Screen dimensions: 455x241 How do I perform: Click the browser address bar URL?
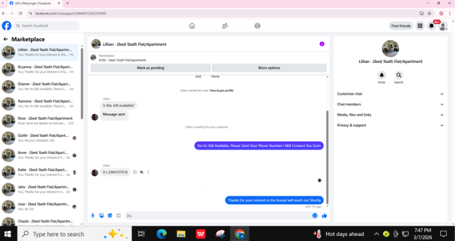[71, 13]
